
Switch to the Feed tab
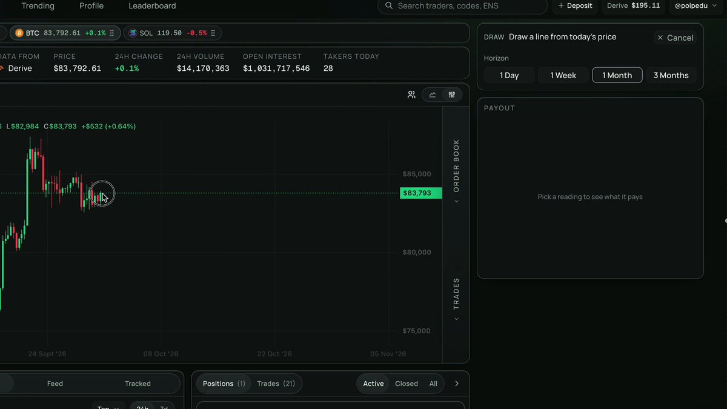point(55,384)
